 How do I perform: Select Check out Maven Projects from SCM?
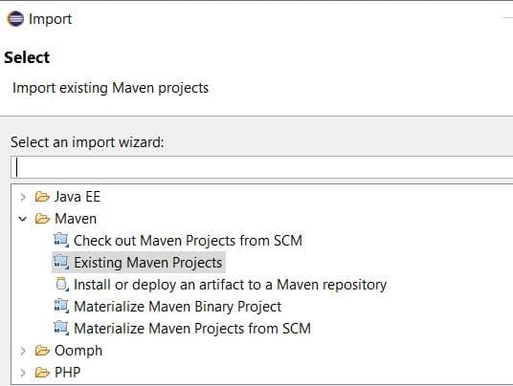pyautogui.click(x=188, y=241)
